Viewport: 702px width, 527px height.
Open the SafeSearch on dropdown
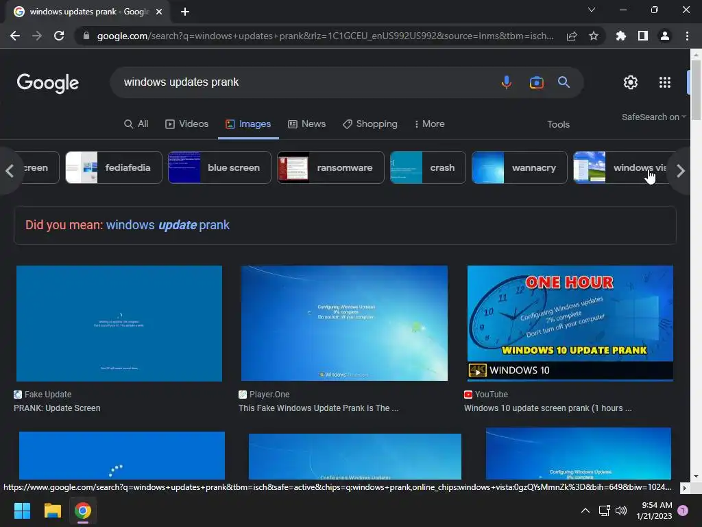653,117
